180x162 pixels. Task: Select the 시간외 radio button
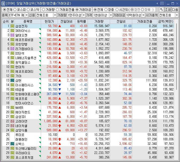pyautogui.click(x=117, y=10)
